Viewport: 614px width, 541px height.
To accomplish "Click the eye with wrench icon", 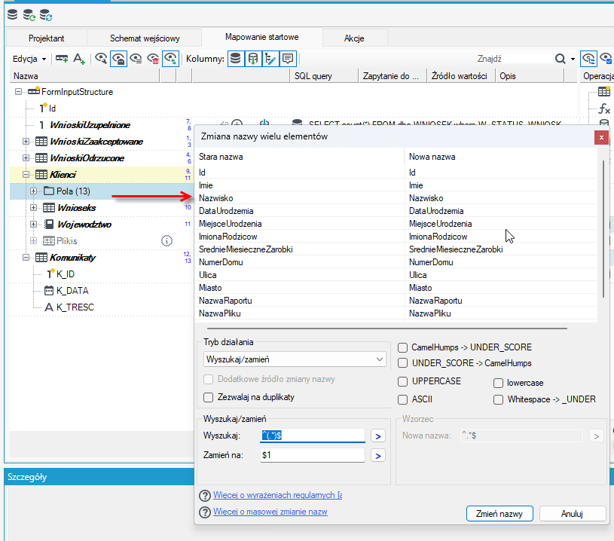I will click(x=101, y=59).
